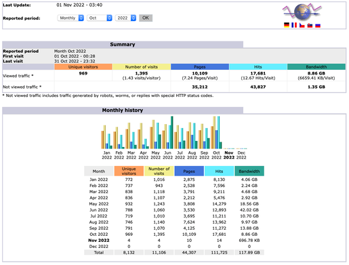
Task: Select the Oct 2022 row in monthly table
Action: pos(174,235)
